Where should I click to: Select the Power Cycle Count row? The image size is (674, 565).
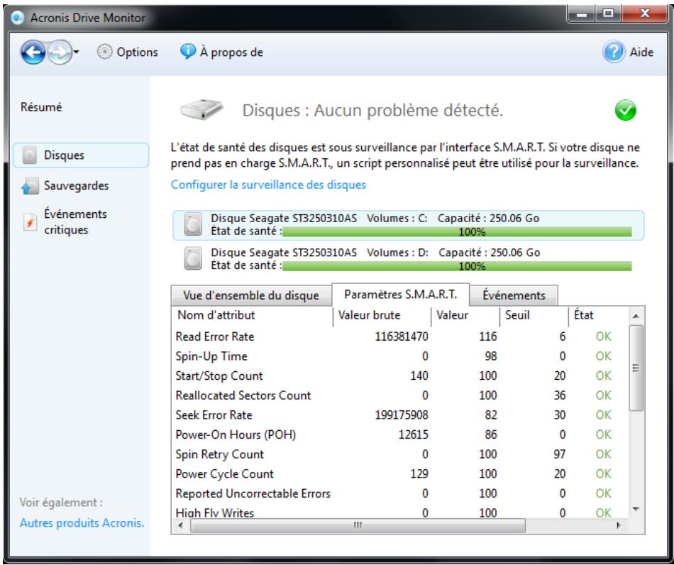pyautogui.click(x=399, y=474)
